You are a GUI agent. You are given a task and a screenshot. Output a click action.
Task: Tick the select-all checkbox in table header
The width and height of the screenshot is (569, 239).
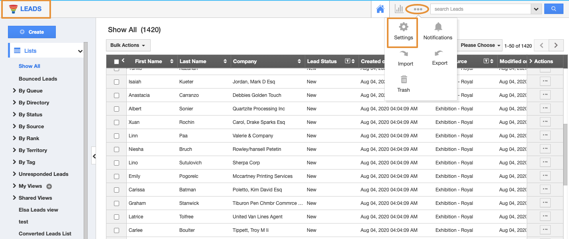tap(116, 62)
